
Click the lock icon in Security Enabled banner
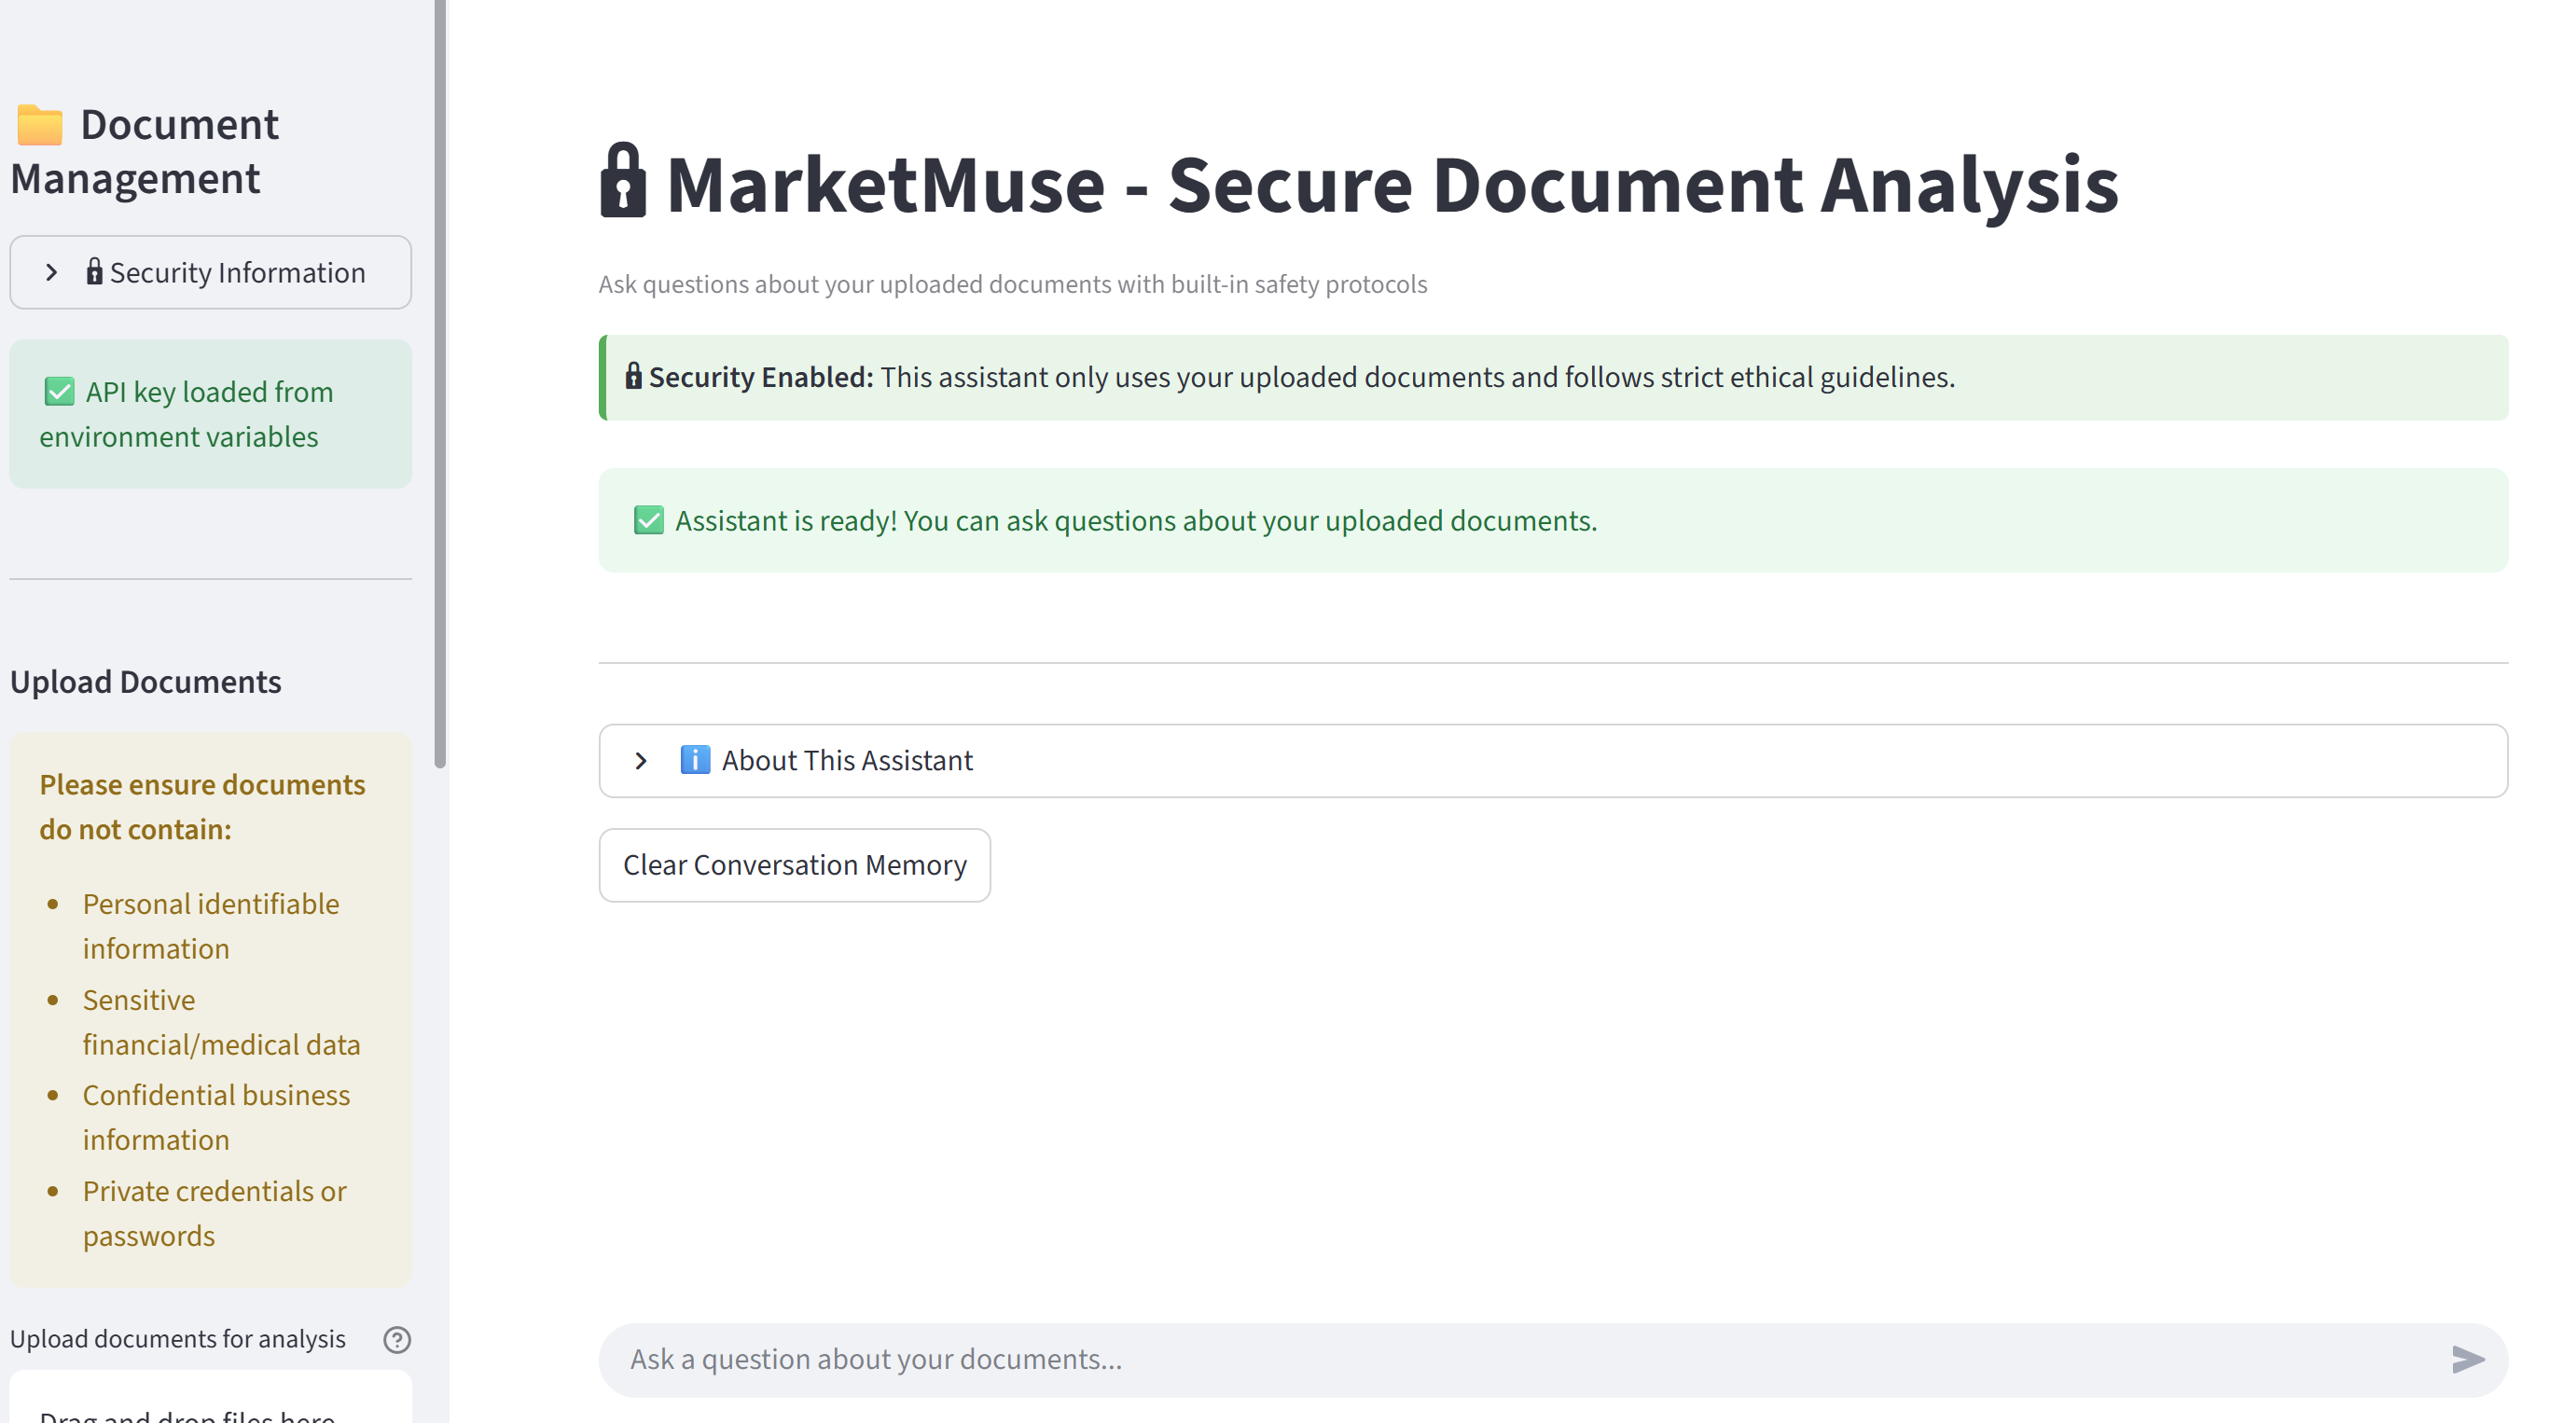coord(632,376)
